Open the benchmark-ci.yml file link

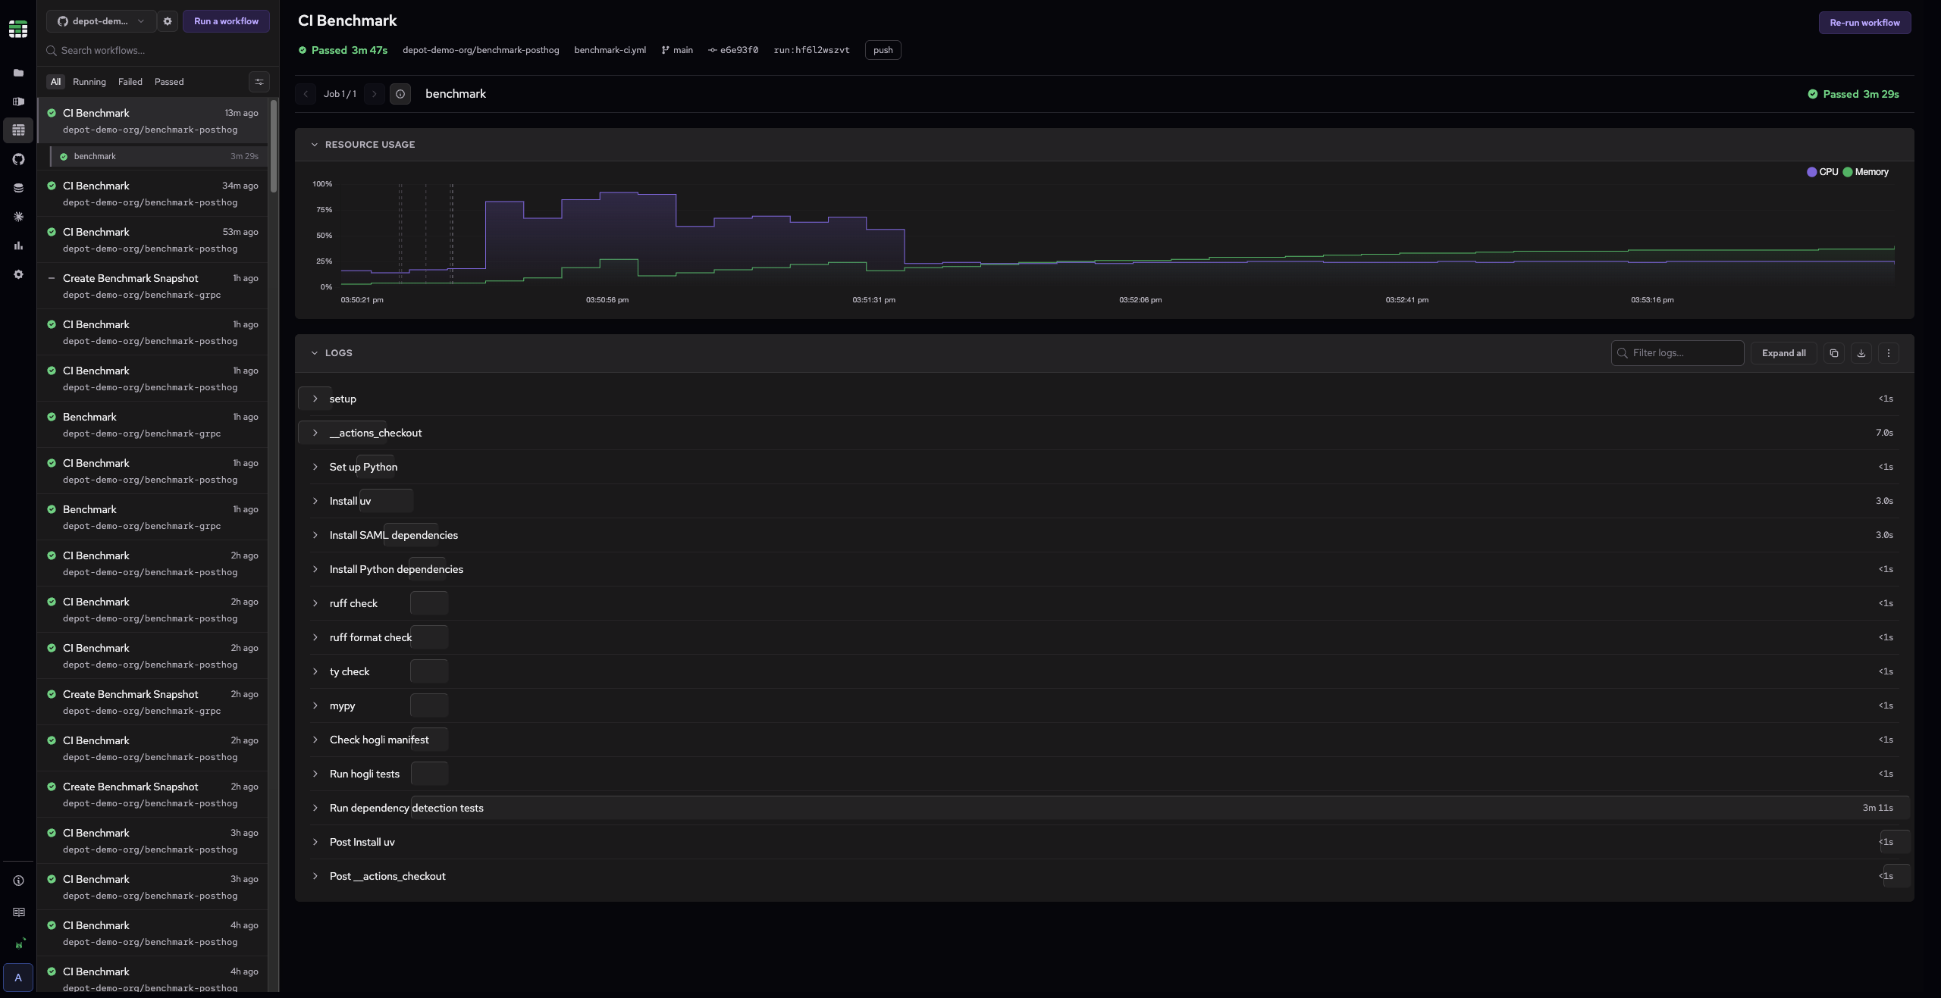point(610,50)
